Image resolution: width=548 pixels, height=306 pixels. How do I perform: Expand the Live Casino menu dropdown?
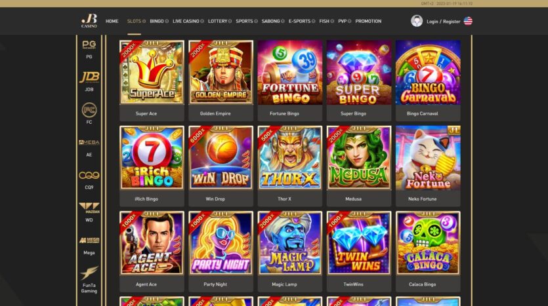[x=188, y=21]
